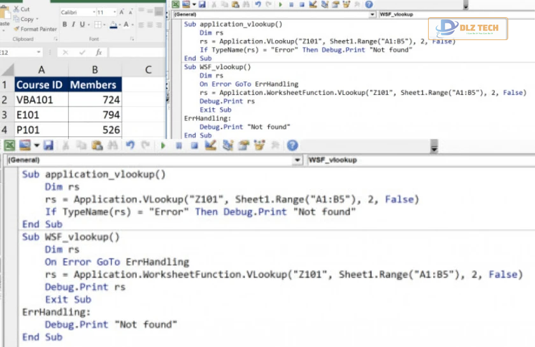Viewport: 535px width, 347px height.
Task: Toggle Design Mode in upper VBA toolbar
Action: pyautogui.click(x=313, y=4)
